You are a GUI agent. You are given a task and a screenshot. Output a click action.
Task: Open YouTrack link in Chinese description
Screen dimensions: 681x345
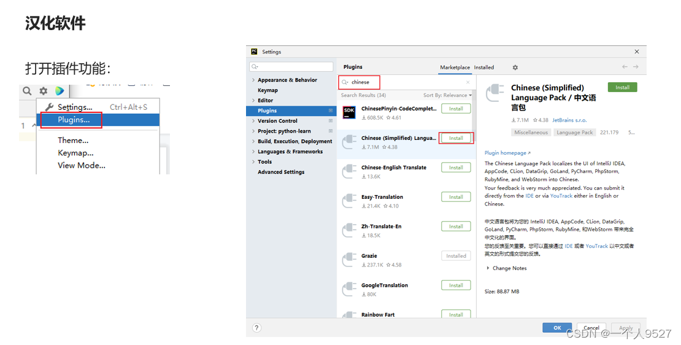coord(597,246)
